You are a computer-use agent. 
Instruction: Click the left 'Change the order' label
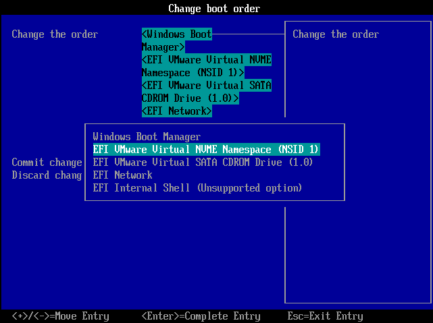click(x=55, y=34)
